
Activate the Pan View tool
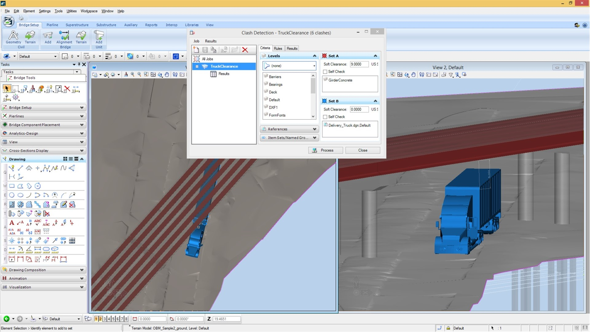click(x=167, y=74)
